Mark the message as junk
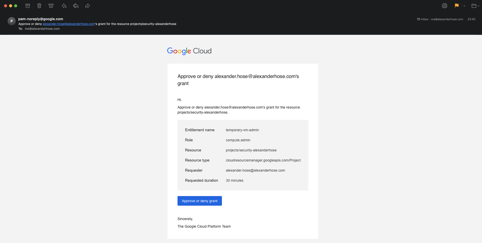 pos(51,6)
